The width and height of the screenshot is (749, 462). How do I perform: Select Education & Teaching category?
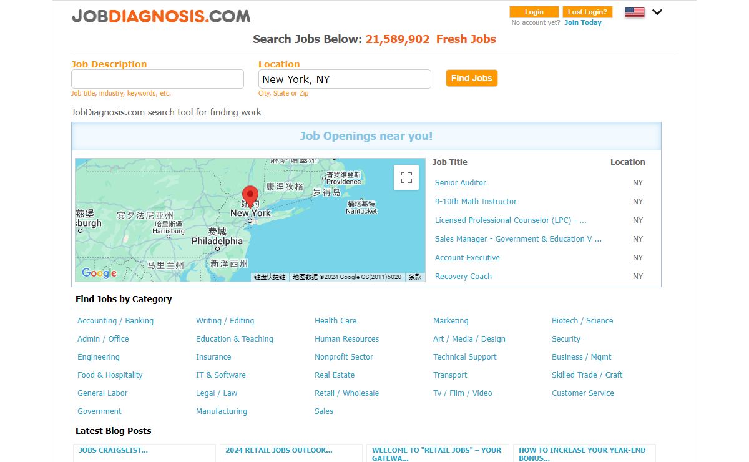coord(235,339)
